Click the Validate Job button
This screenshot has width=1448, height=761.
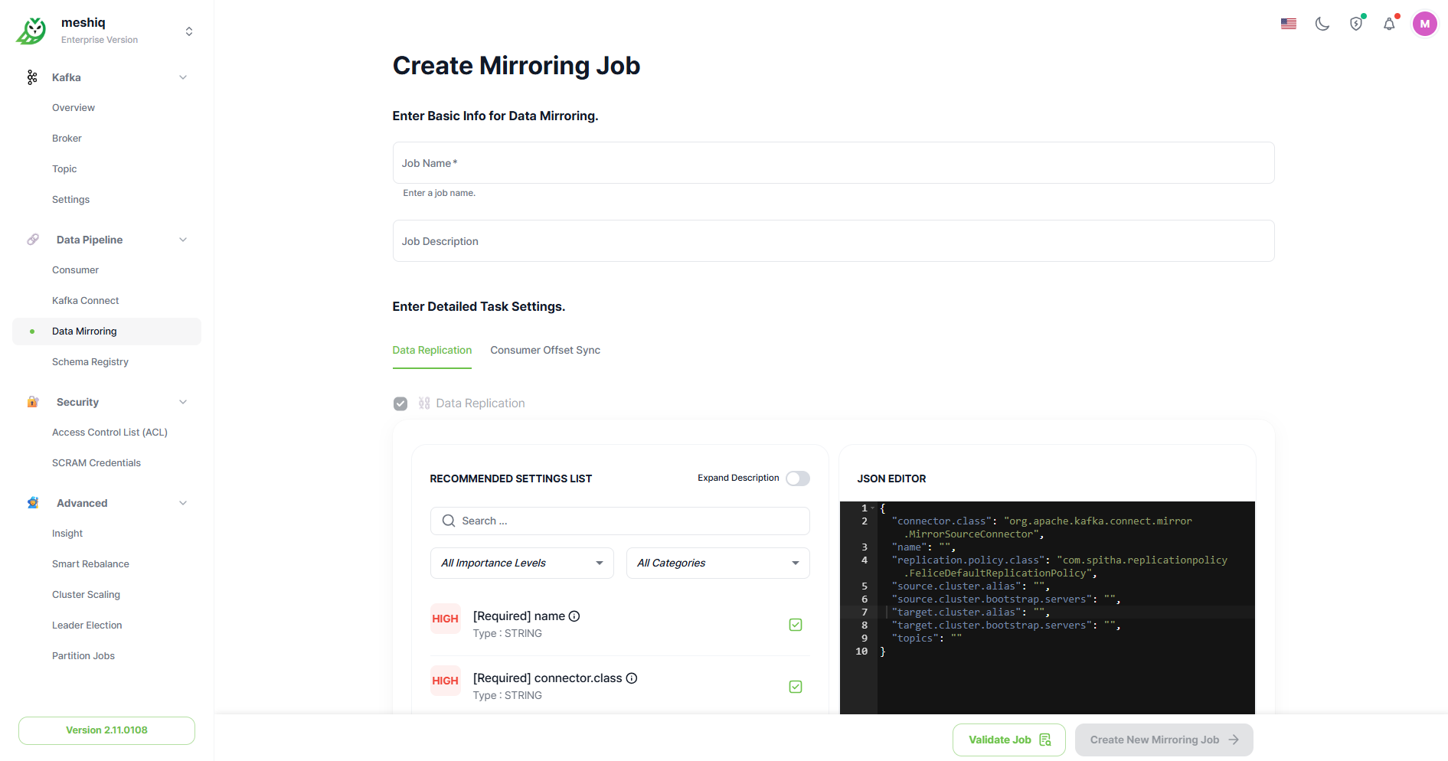coord(1008,740)
